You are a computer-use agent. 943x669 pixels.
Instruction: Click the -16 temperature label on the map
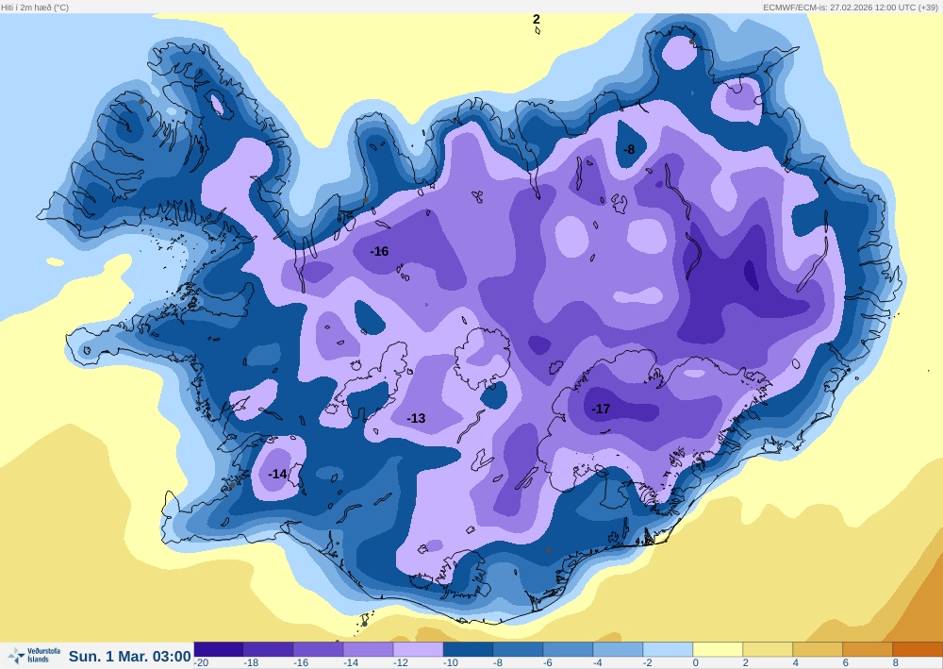click(379, 252)
